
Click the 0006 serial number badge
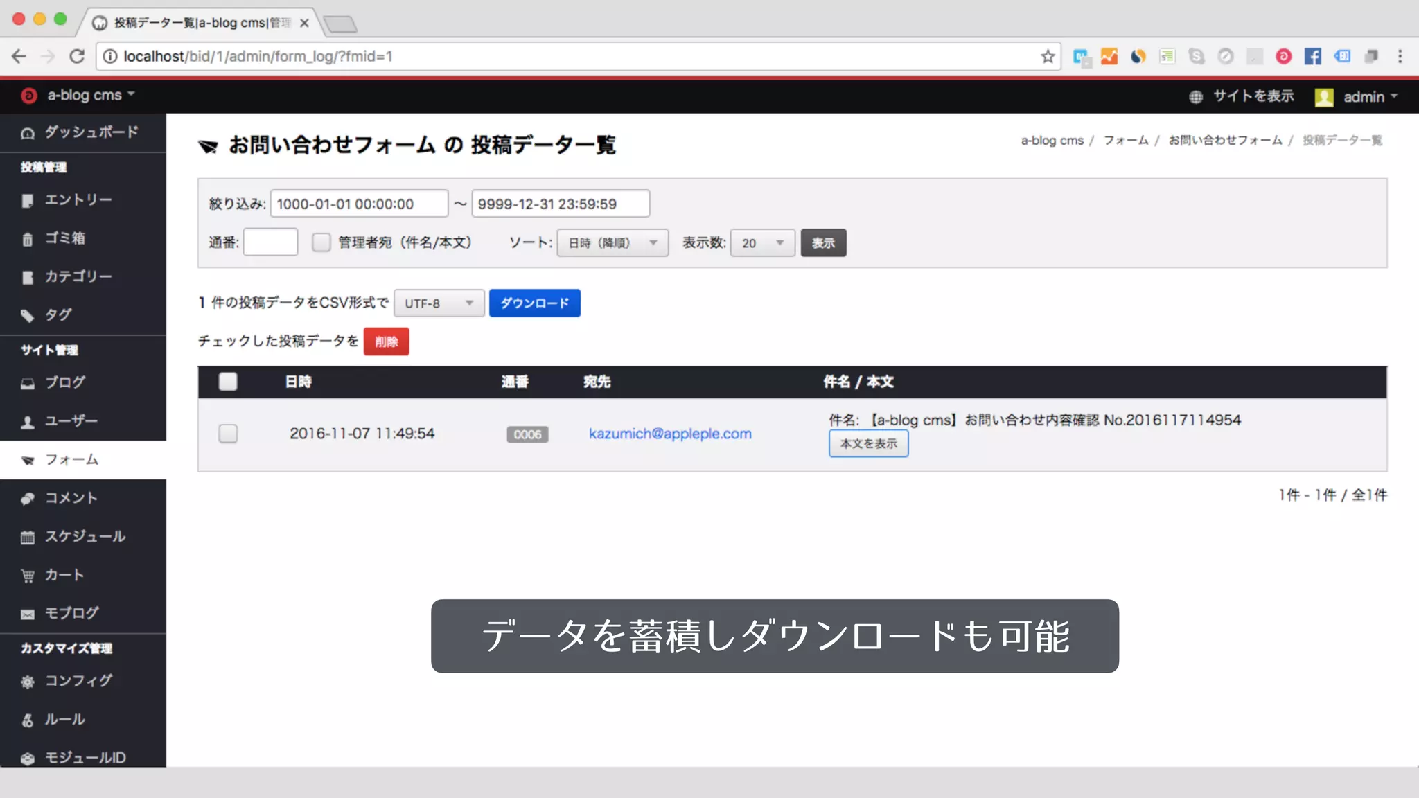pos(527,434)
